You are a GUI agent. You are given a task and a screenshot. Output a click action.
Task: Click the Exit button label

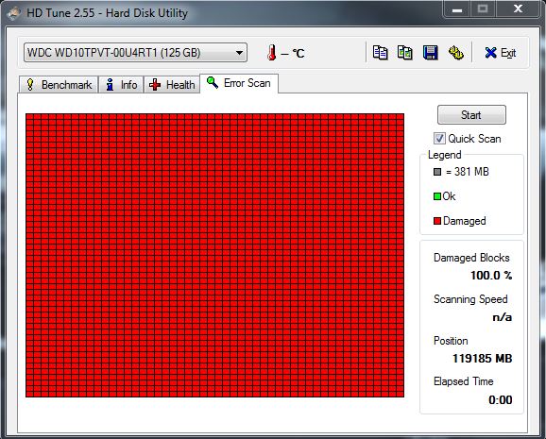[508, 53]
